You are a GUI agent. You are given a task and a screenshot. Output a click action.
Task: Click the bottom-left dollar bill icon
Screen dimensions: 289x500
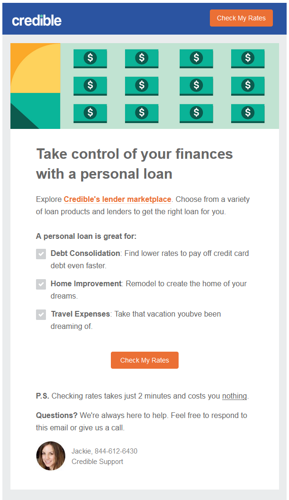(x=90, y=113)
